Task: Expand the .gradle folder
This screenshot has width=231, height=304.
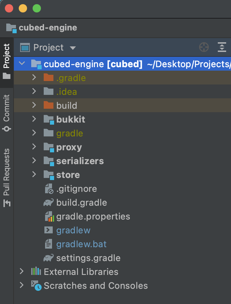Action: tap(34, 78)
